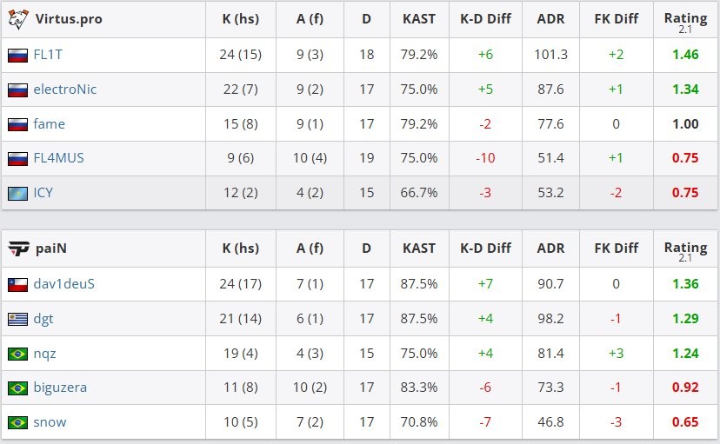Screen dimensions: 720x444
Task: Sort paiN table by K-D Diff
Action: coord(485,249)
